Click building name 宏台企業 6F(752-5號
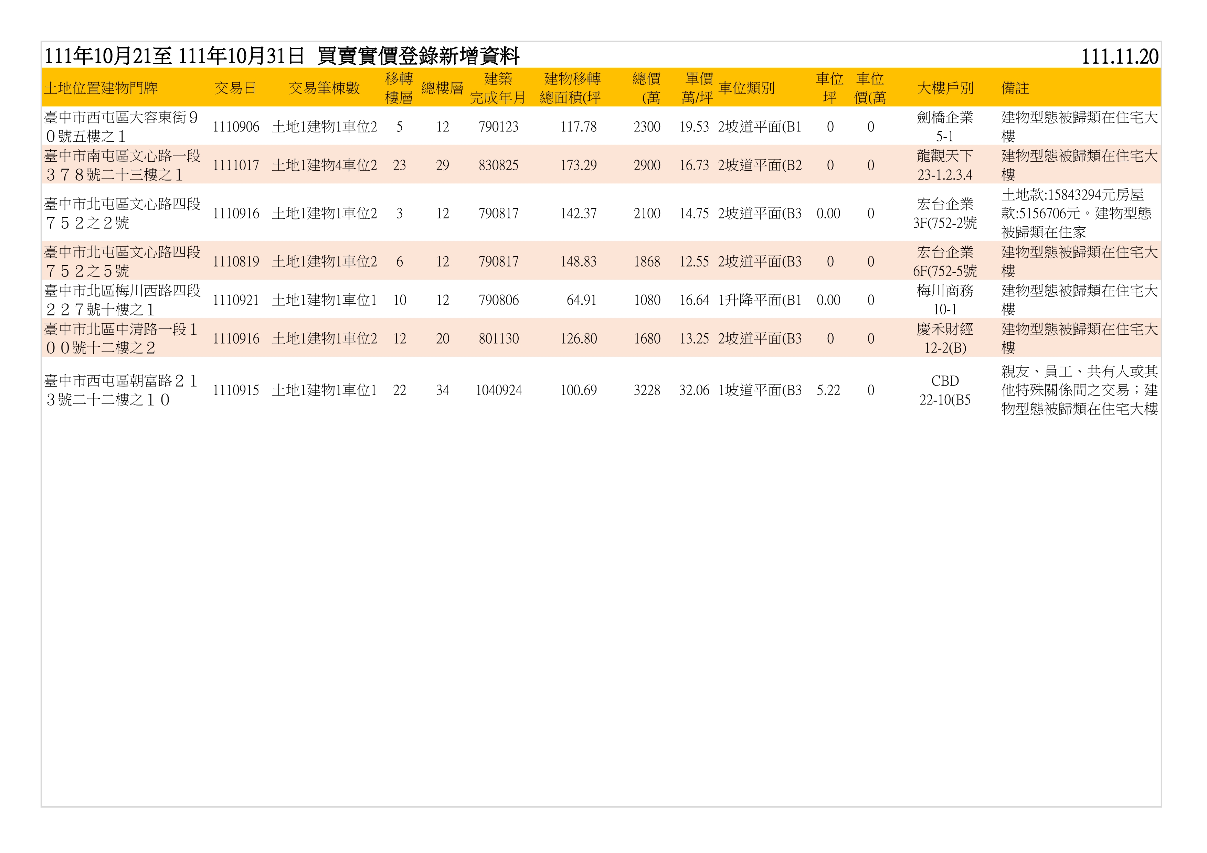Screen dimensions: 1207x853 (x=945, y=261)
